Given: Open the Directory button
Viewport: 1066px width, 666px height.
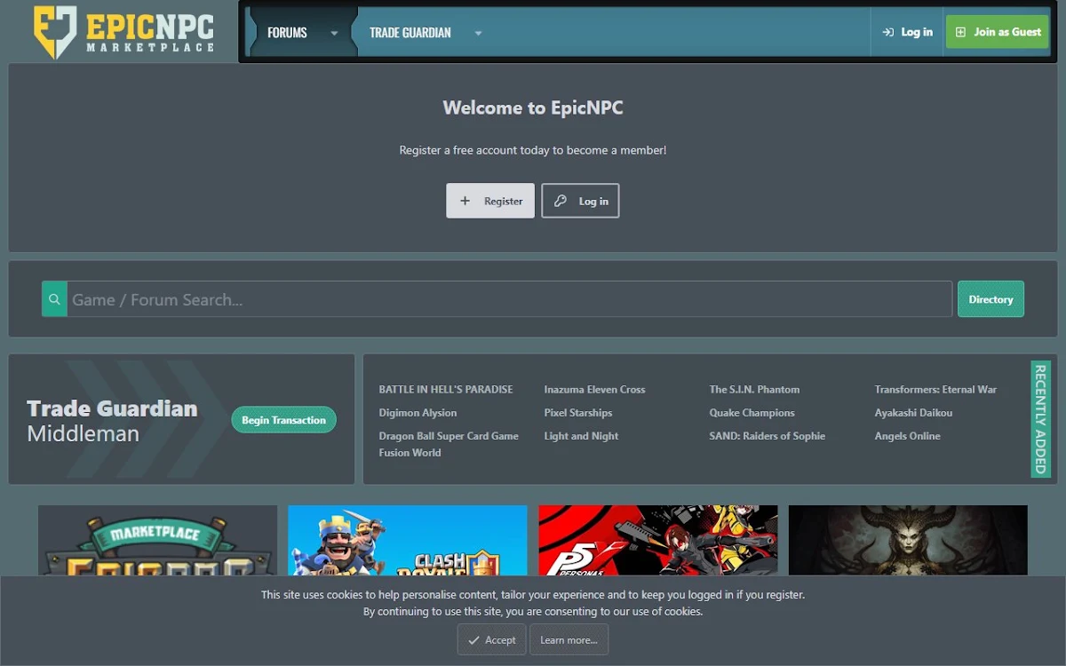Looking at the screenshot, I should click(990, 299).
